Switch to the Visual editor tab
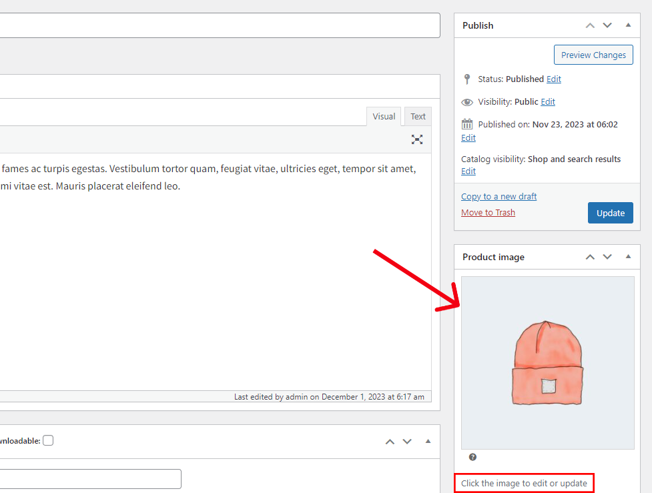The height and width of the screenshot is (493, 652). (x=384, y=116)
